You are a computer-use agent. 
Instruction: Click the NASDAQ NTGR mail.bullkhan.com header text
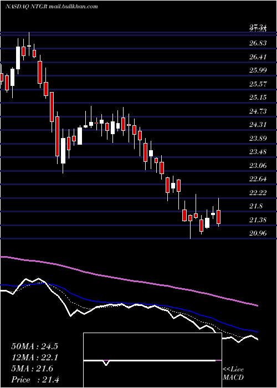(52, 7)
